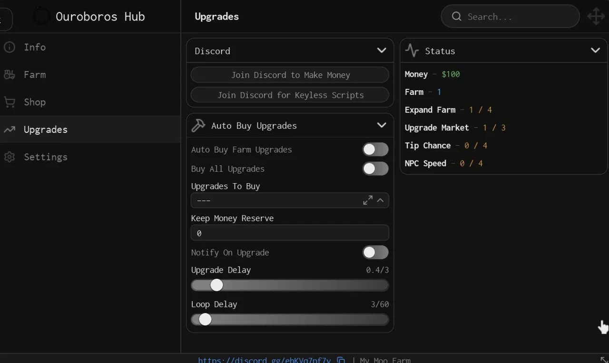Click the Upgrades page heading
This screenshot has width=609, height=363.
tap(217, 17)
